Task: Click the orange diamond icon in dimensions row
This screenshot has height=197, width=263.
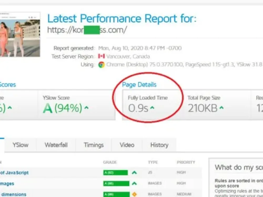Action: pos(134,194)
